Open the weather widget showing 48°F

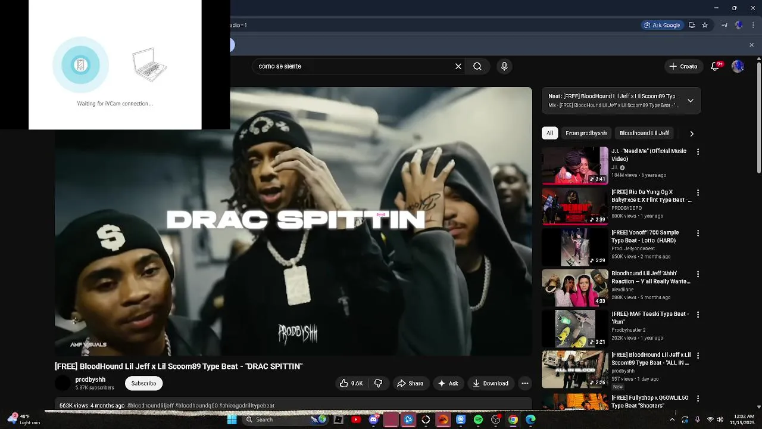point(24,419)
